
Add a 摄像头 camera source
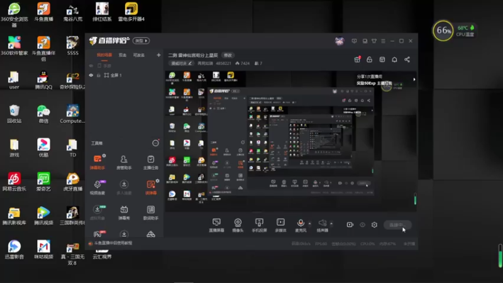(x=238, y=225)
